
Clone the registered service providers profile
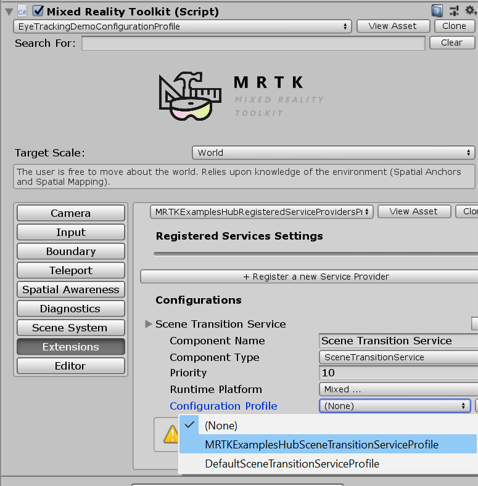click(x=467, y=211)
